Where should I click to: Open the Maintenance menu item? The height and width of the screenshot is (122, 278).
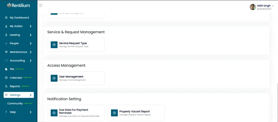[x=19, y=52]
